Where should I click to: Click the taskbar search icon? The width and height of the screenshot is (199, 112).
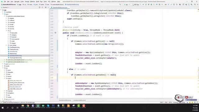pos(7,108)
